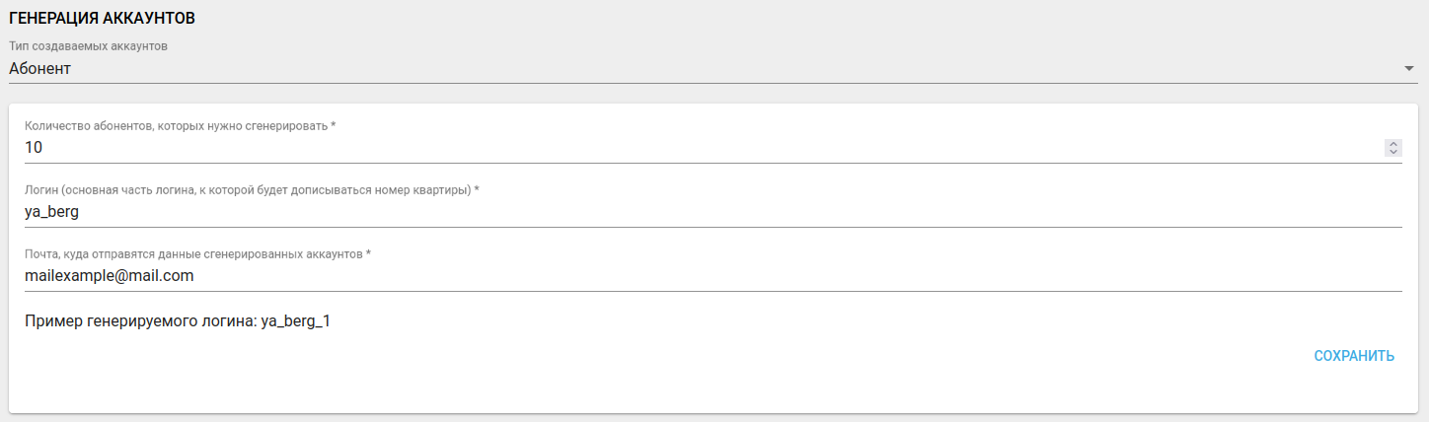Click the required asterisk after the login label
This screenshot has width=1429, height=422.
[477, 189]
